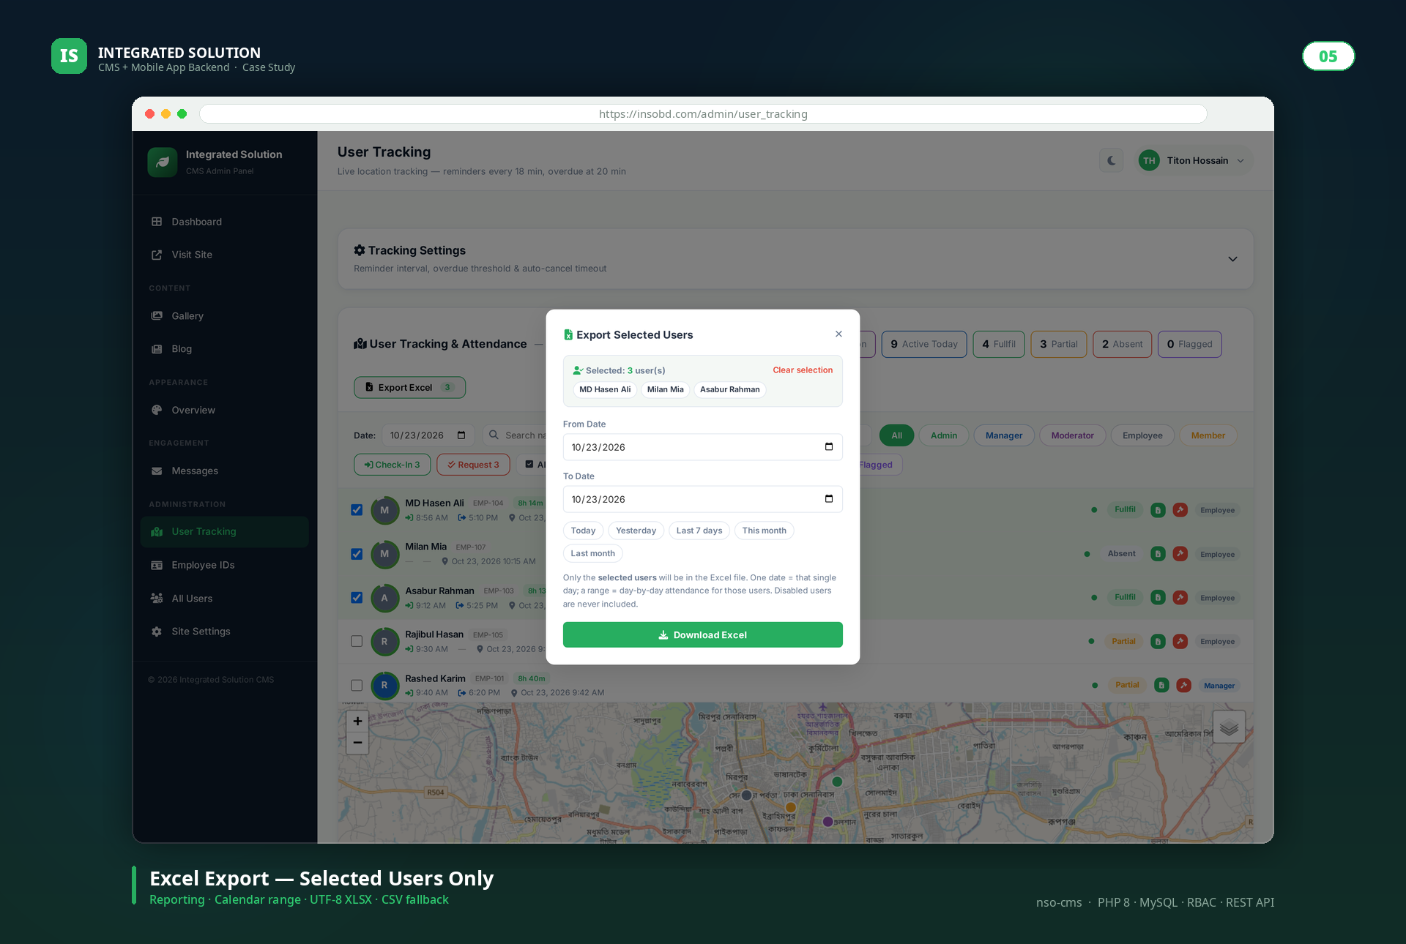Check Rashed Karim row checkbox
Screen dimensions: 1406x944
tap(357, 685)
